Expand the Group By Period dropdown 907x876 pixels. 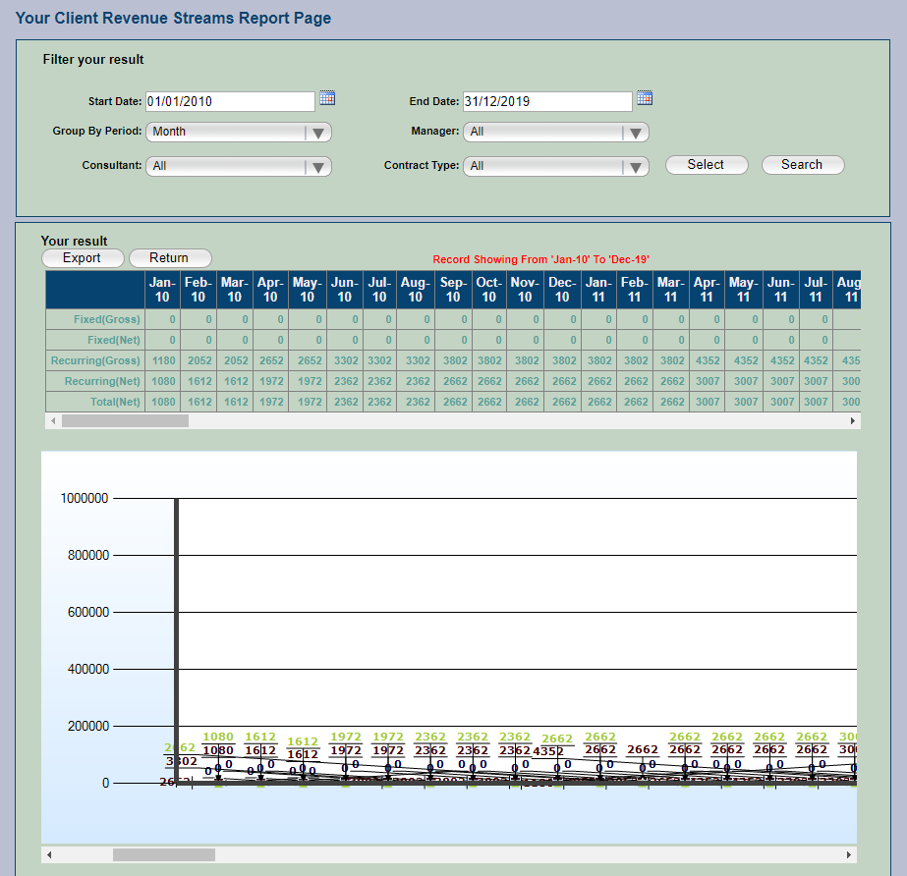click(239, 132)
